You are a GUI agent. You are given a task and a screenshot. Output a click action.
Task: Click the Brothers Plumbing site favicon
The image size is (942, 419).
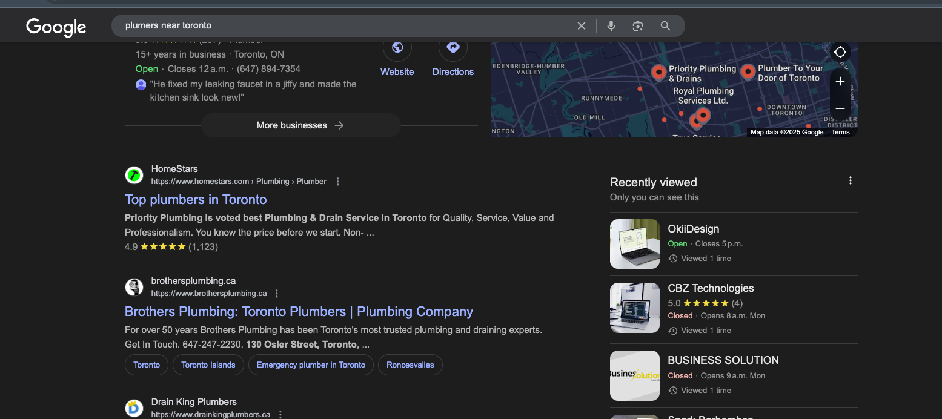click(134, 287)
